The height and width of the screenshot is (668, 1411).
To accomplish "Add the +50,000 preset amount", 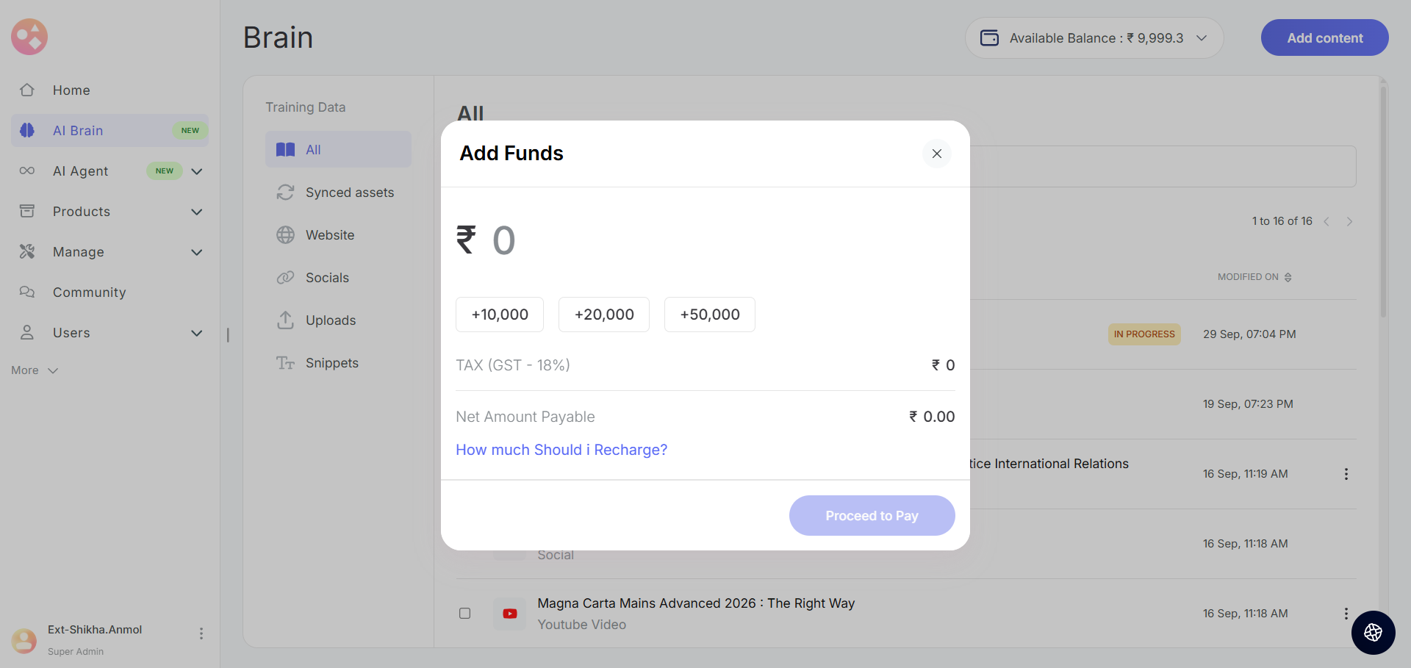I will click(x=709, y=315).
